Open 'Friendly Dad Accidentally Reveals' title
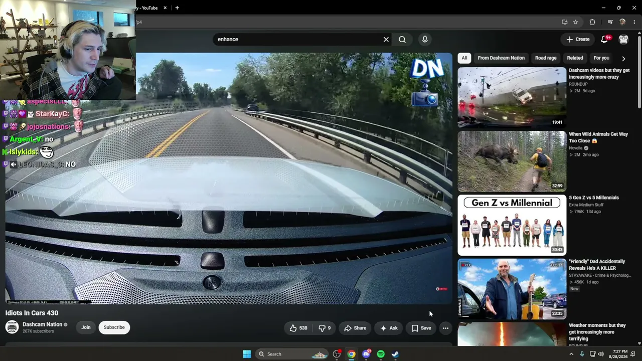 [x=597, y=265]
